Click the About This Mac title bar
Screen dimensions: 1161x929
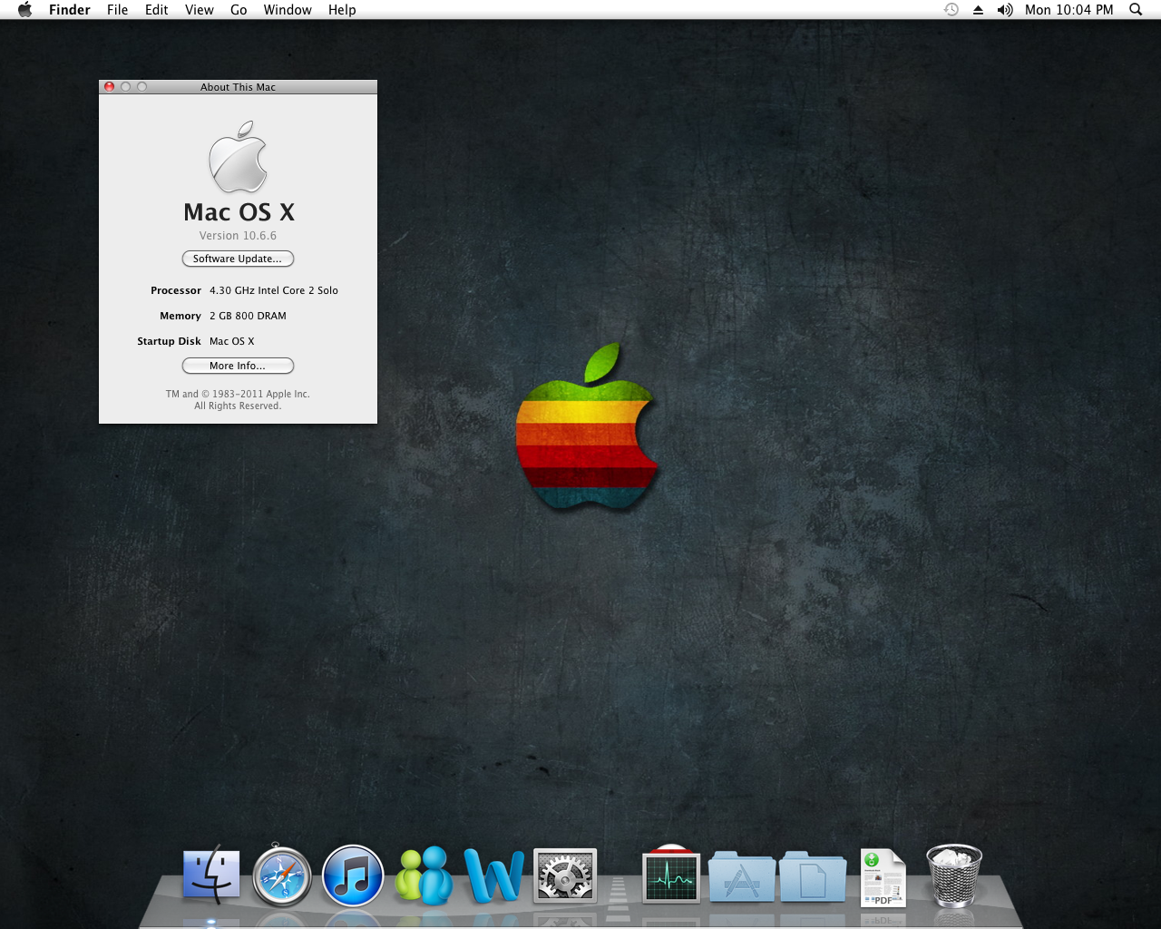[238, 87]
